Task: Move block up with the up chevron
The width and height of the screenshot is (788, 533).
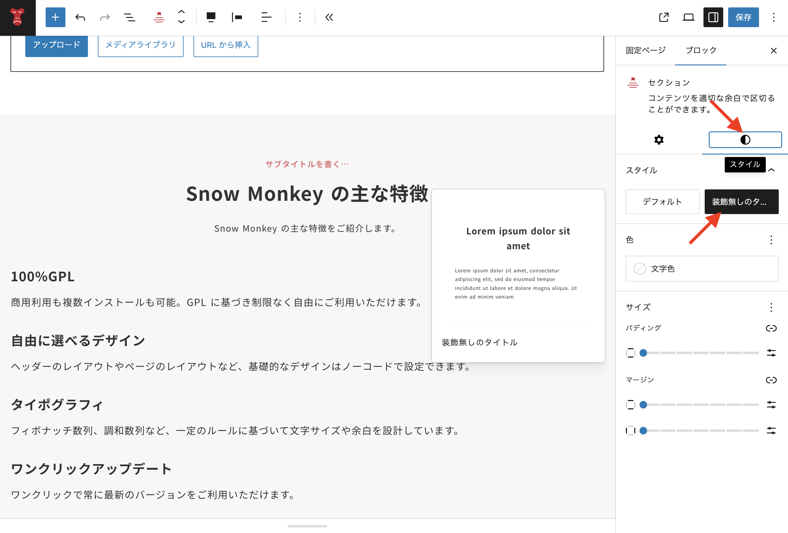Action: [181, 12]
